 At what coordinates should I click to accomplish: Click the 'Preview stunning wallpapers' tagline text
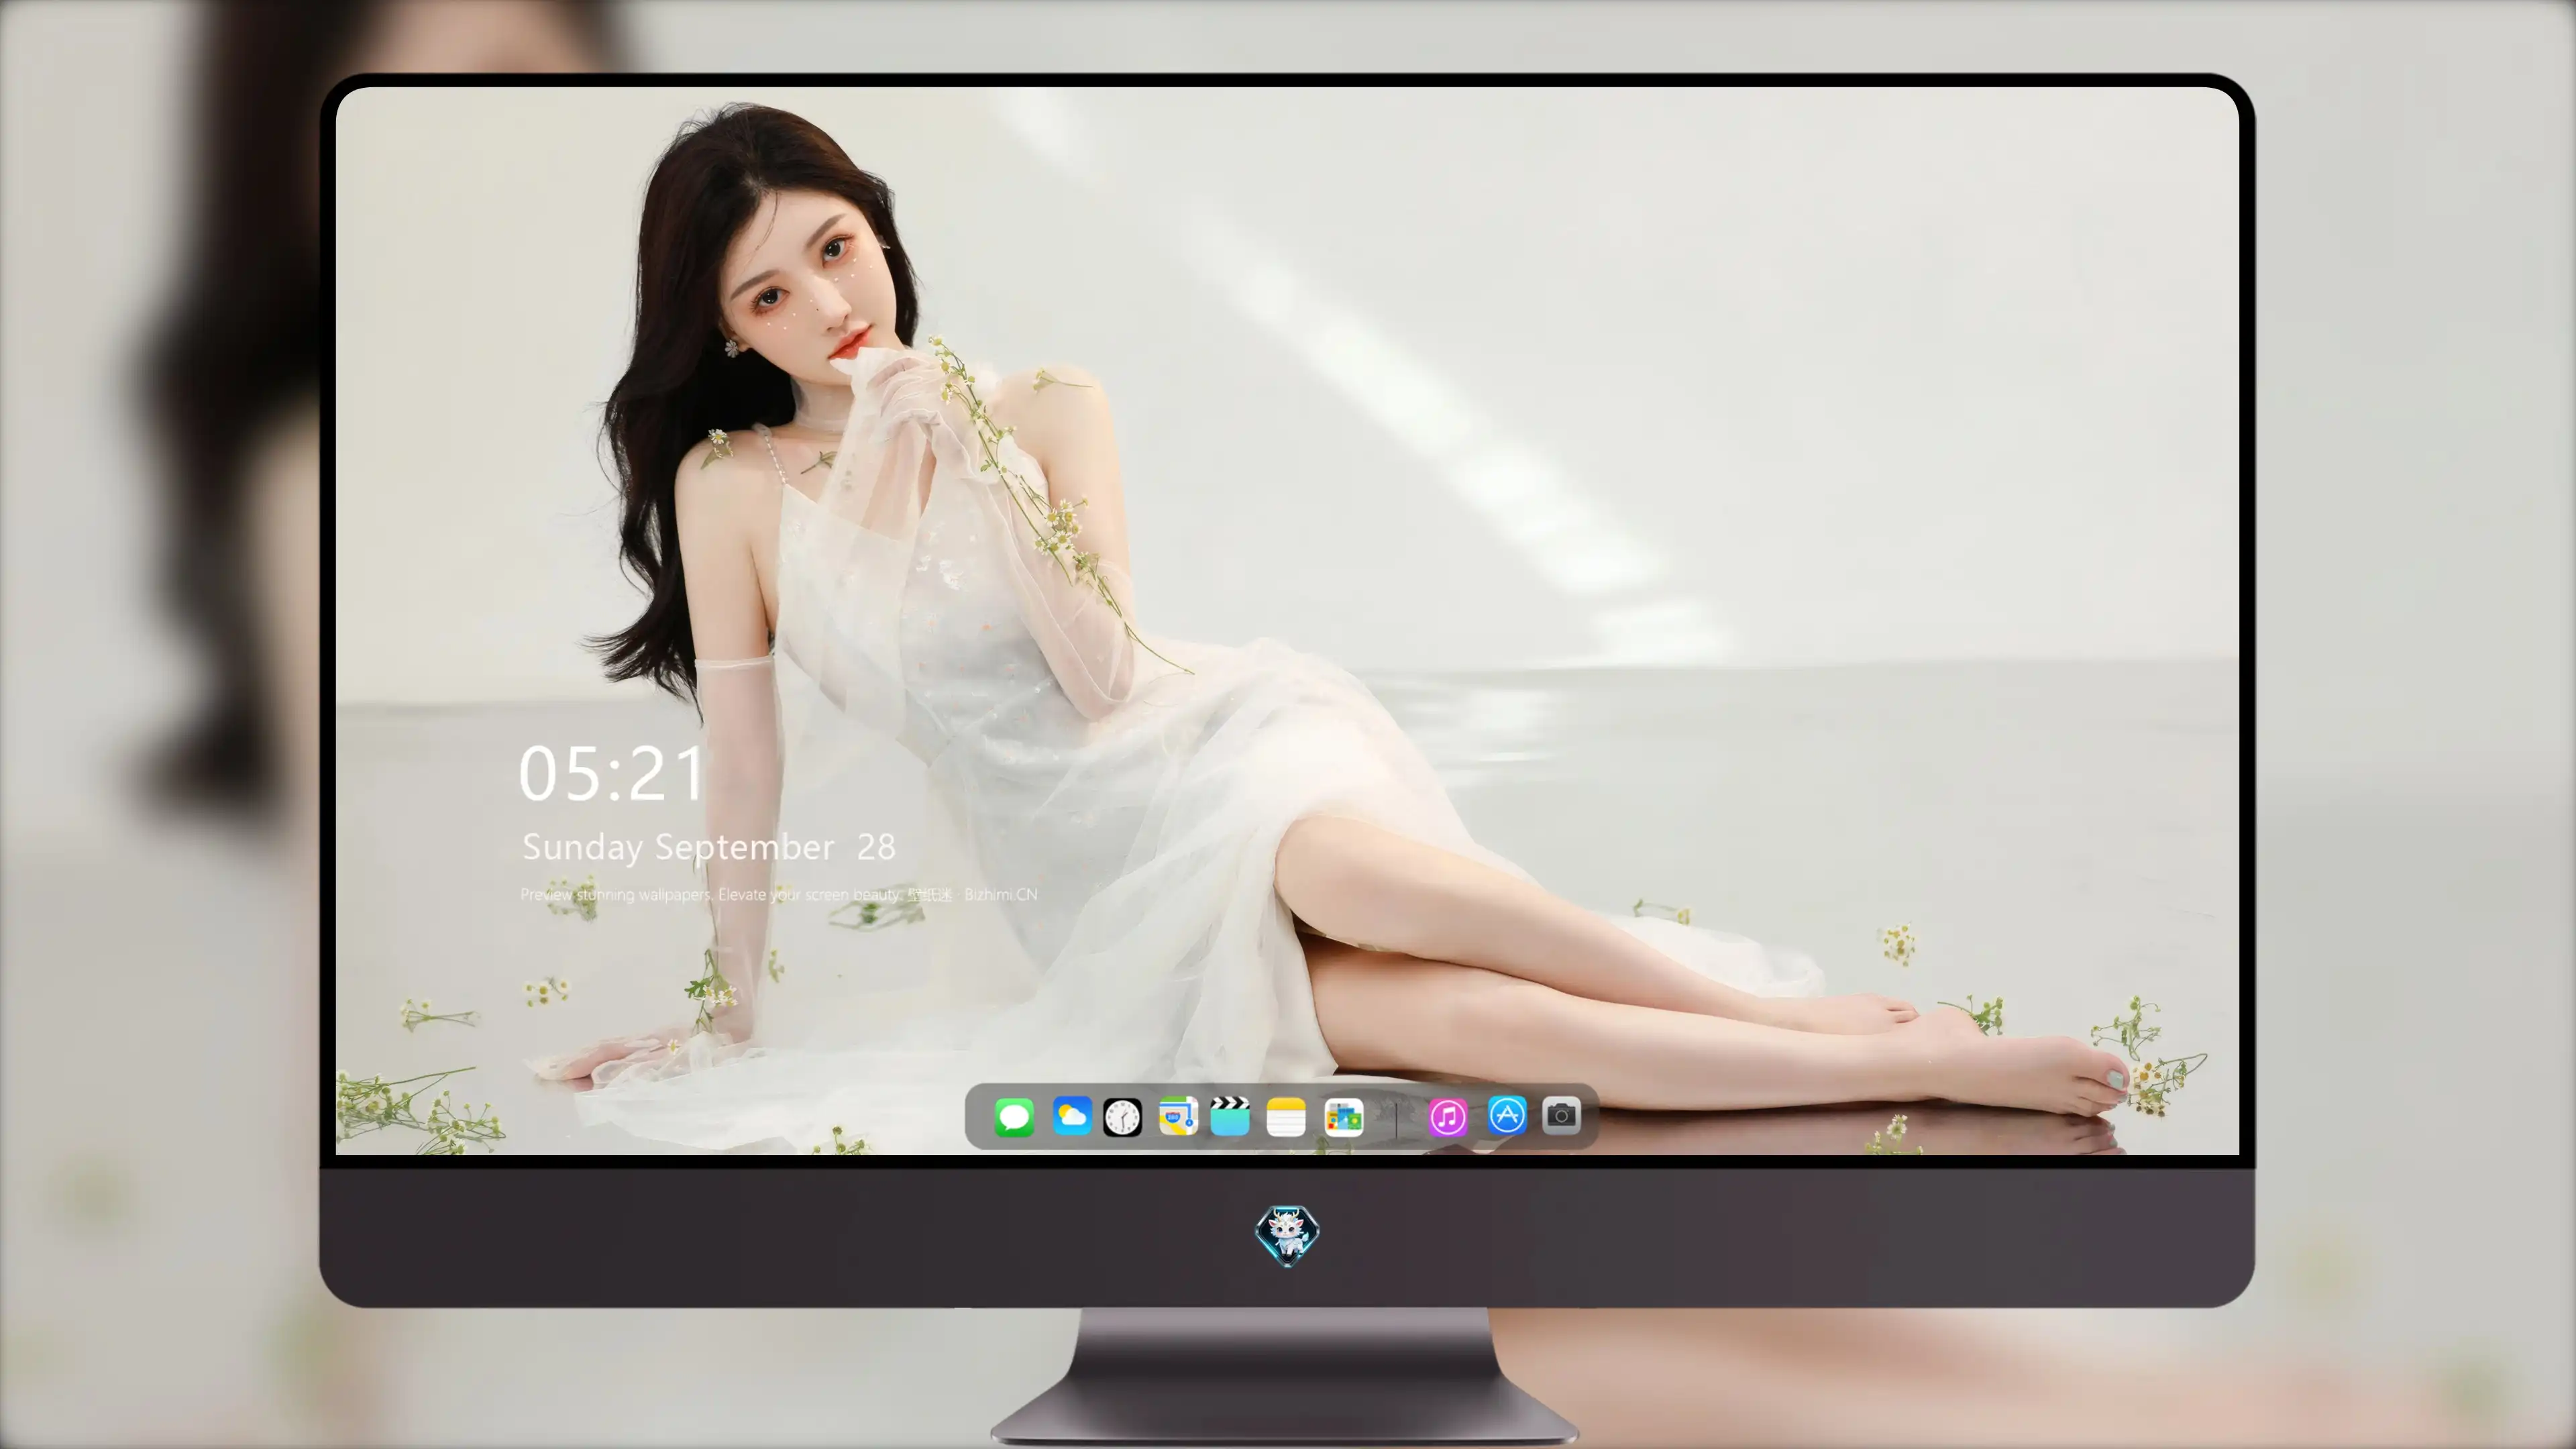click(x=779, y=894)
